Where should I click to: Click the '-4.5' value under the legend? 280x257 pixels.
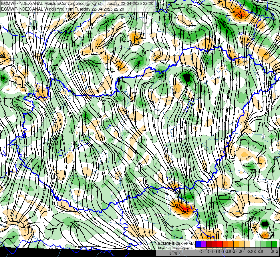click(206, 252)
